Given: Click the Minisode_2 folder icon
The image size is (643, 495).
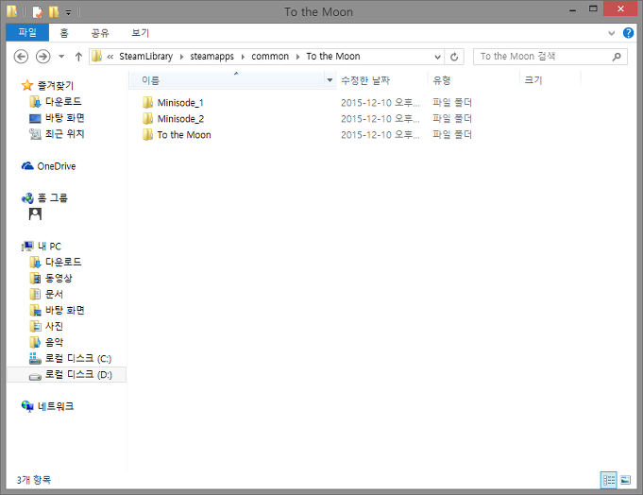Looking at the screenshot, I should pos(147,118).
